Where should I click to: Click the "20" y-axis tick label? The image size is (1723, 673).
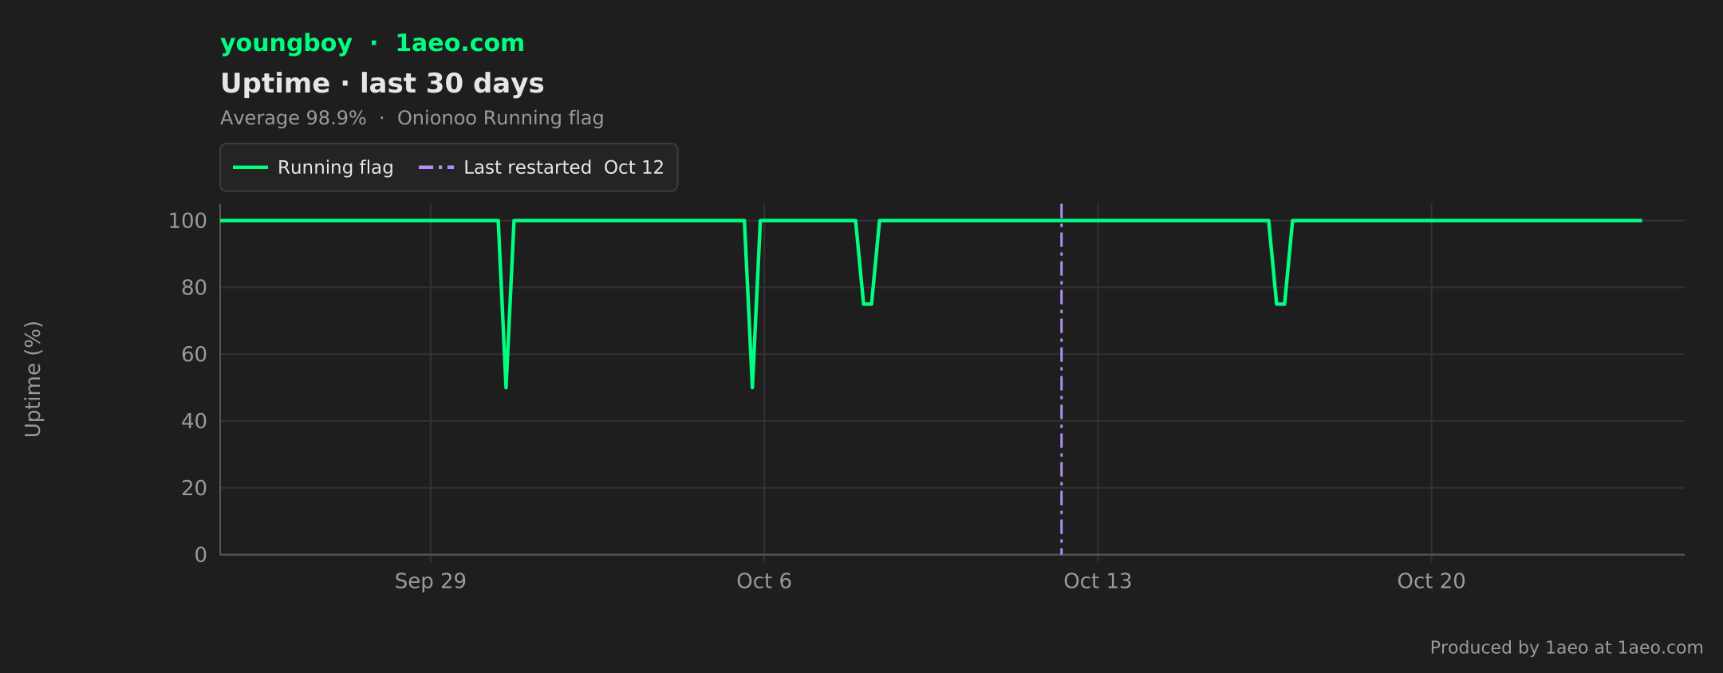pos(194,488)
